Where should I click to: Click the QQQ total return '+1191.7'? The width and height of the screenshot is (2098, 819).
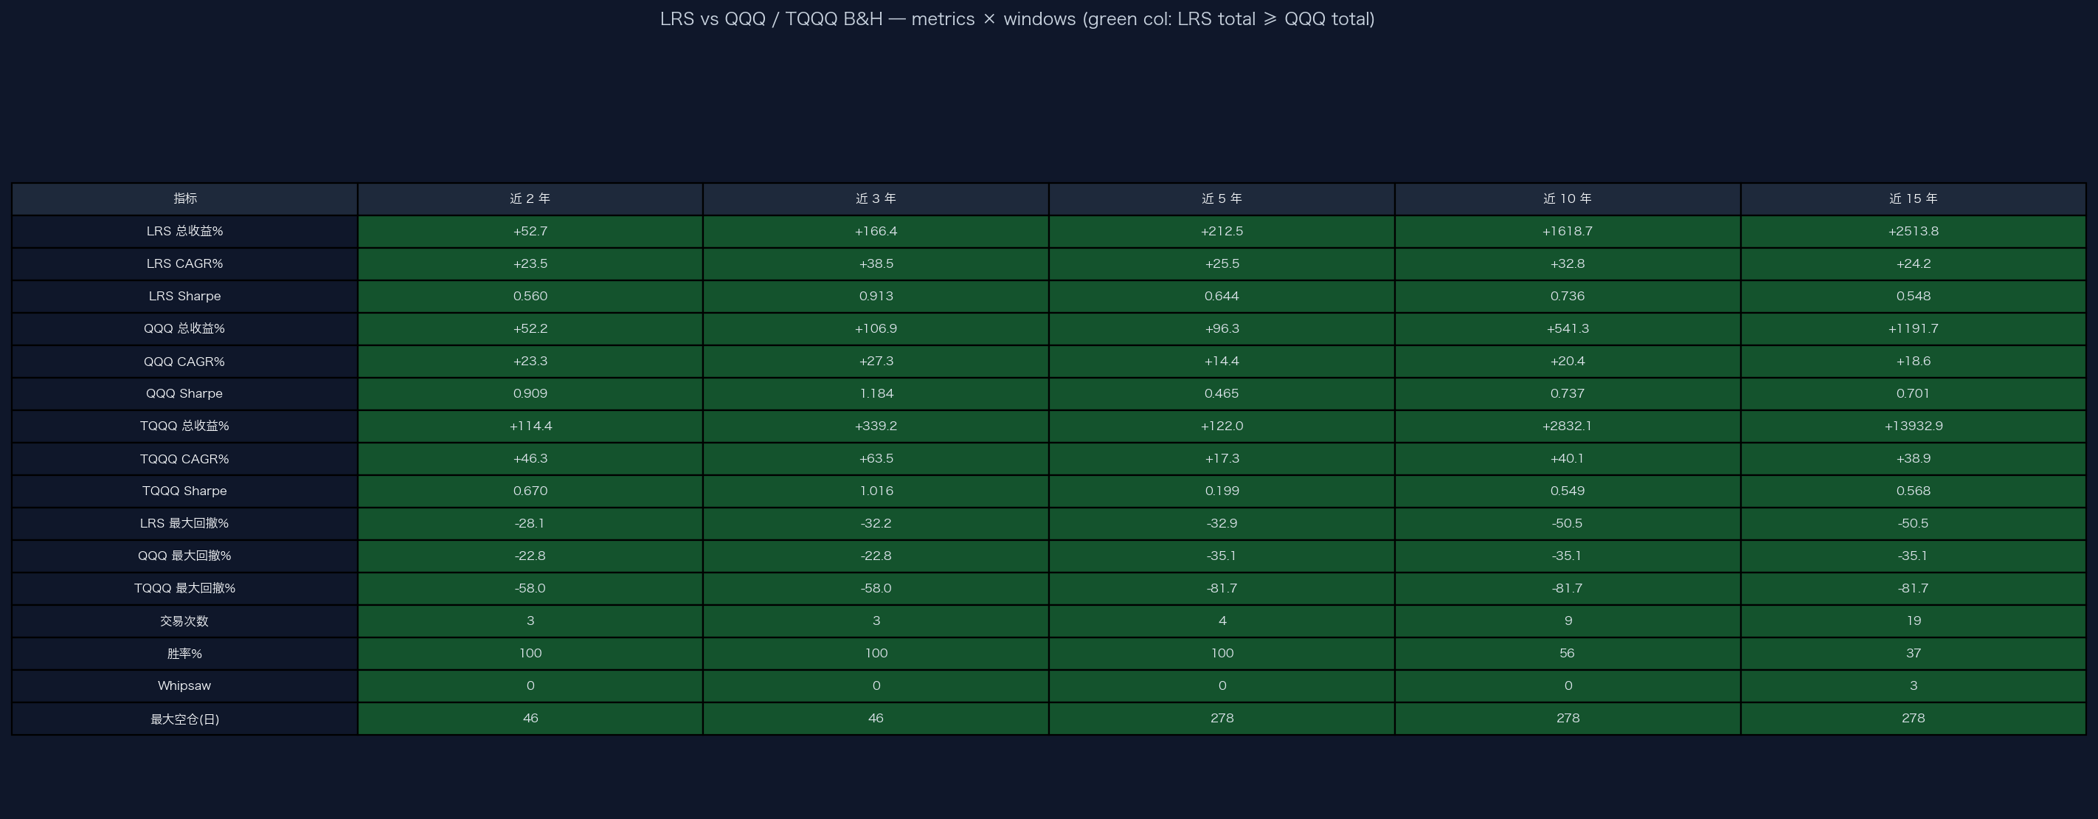click(x=1913, y=329)
